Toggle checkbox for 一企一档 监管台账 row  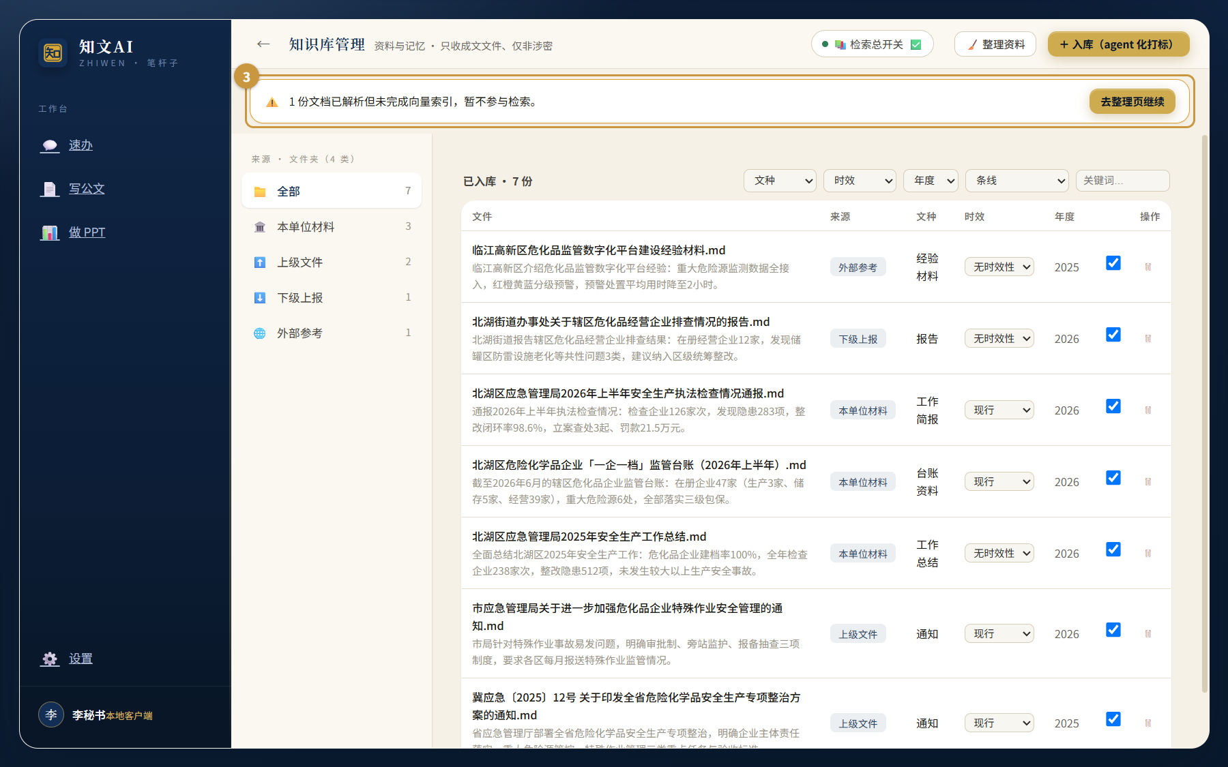(1113, 478)
